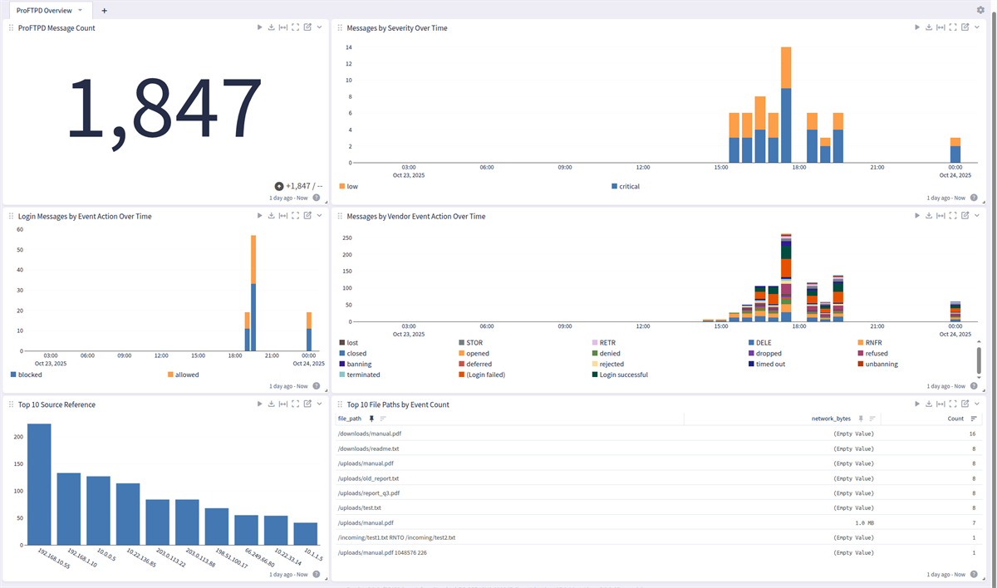The image size is (997, 588).
Task: Edit the Messages by Vendor Event Action panel
Action: 965,216
